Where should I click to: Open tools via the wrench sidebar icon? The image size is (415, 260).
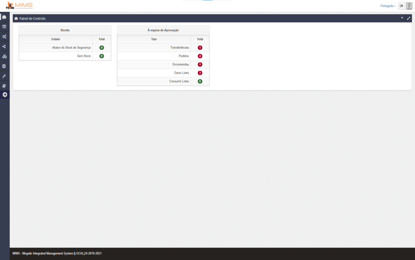click(x=5, y=75)
